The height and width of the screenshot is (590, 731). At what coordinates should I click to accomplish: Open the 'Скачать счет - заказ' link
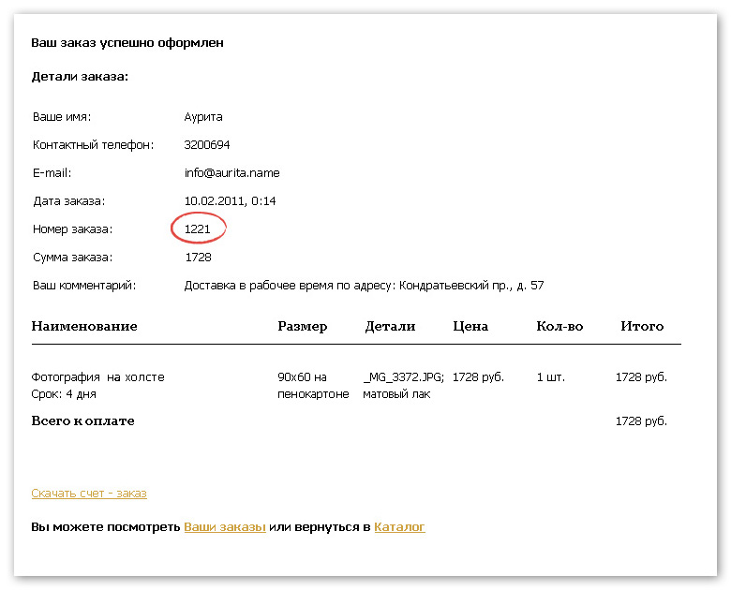coord(89,493)
